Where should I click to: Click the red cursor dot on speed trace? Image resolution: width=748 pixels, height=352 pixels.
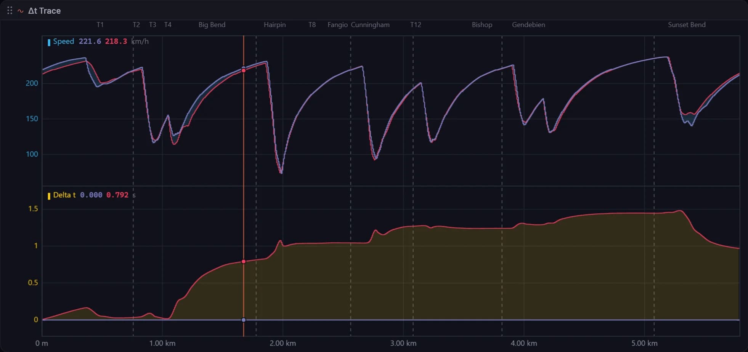244,71
